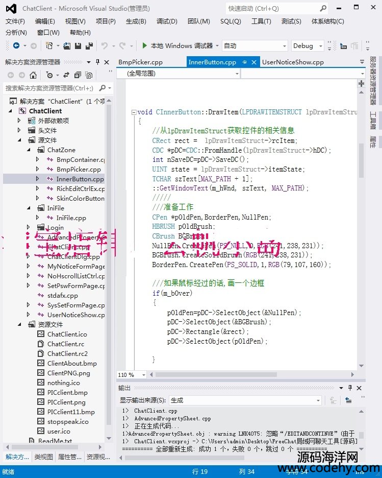382x478 pixels.
Task: Collapse the ChatClient project node
Action: 11,111
